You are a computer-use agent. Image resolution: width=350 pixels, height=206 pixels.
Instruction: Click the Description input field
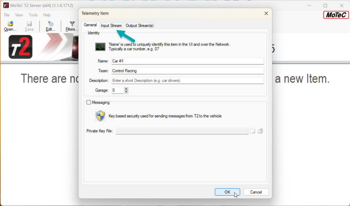(x=187, y=80)
